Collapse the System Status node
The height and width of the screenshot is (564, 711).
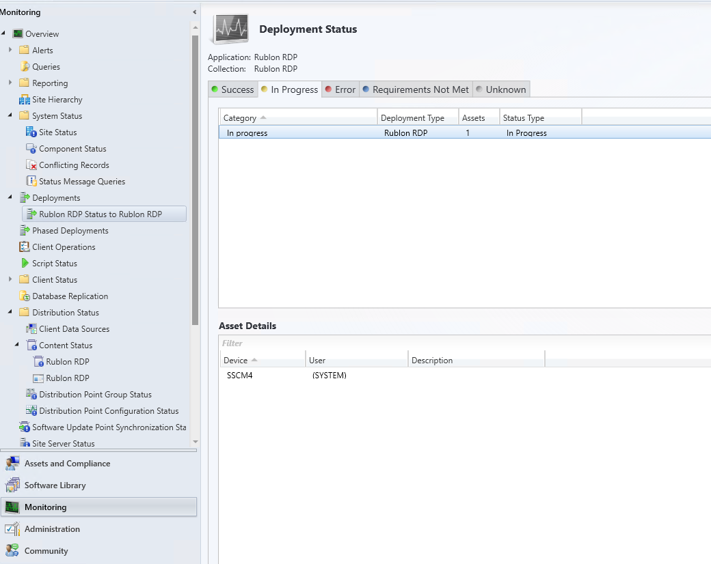tap(10, 116)
